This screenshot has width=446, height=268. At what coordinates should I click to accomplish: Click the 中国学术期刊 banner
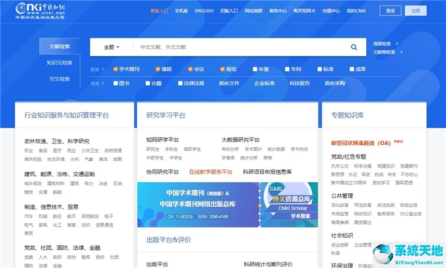198,205
